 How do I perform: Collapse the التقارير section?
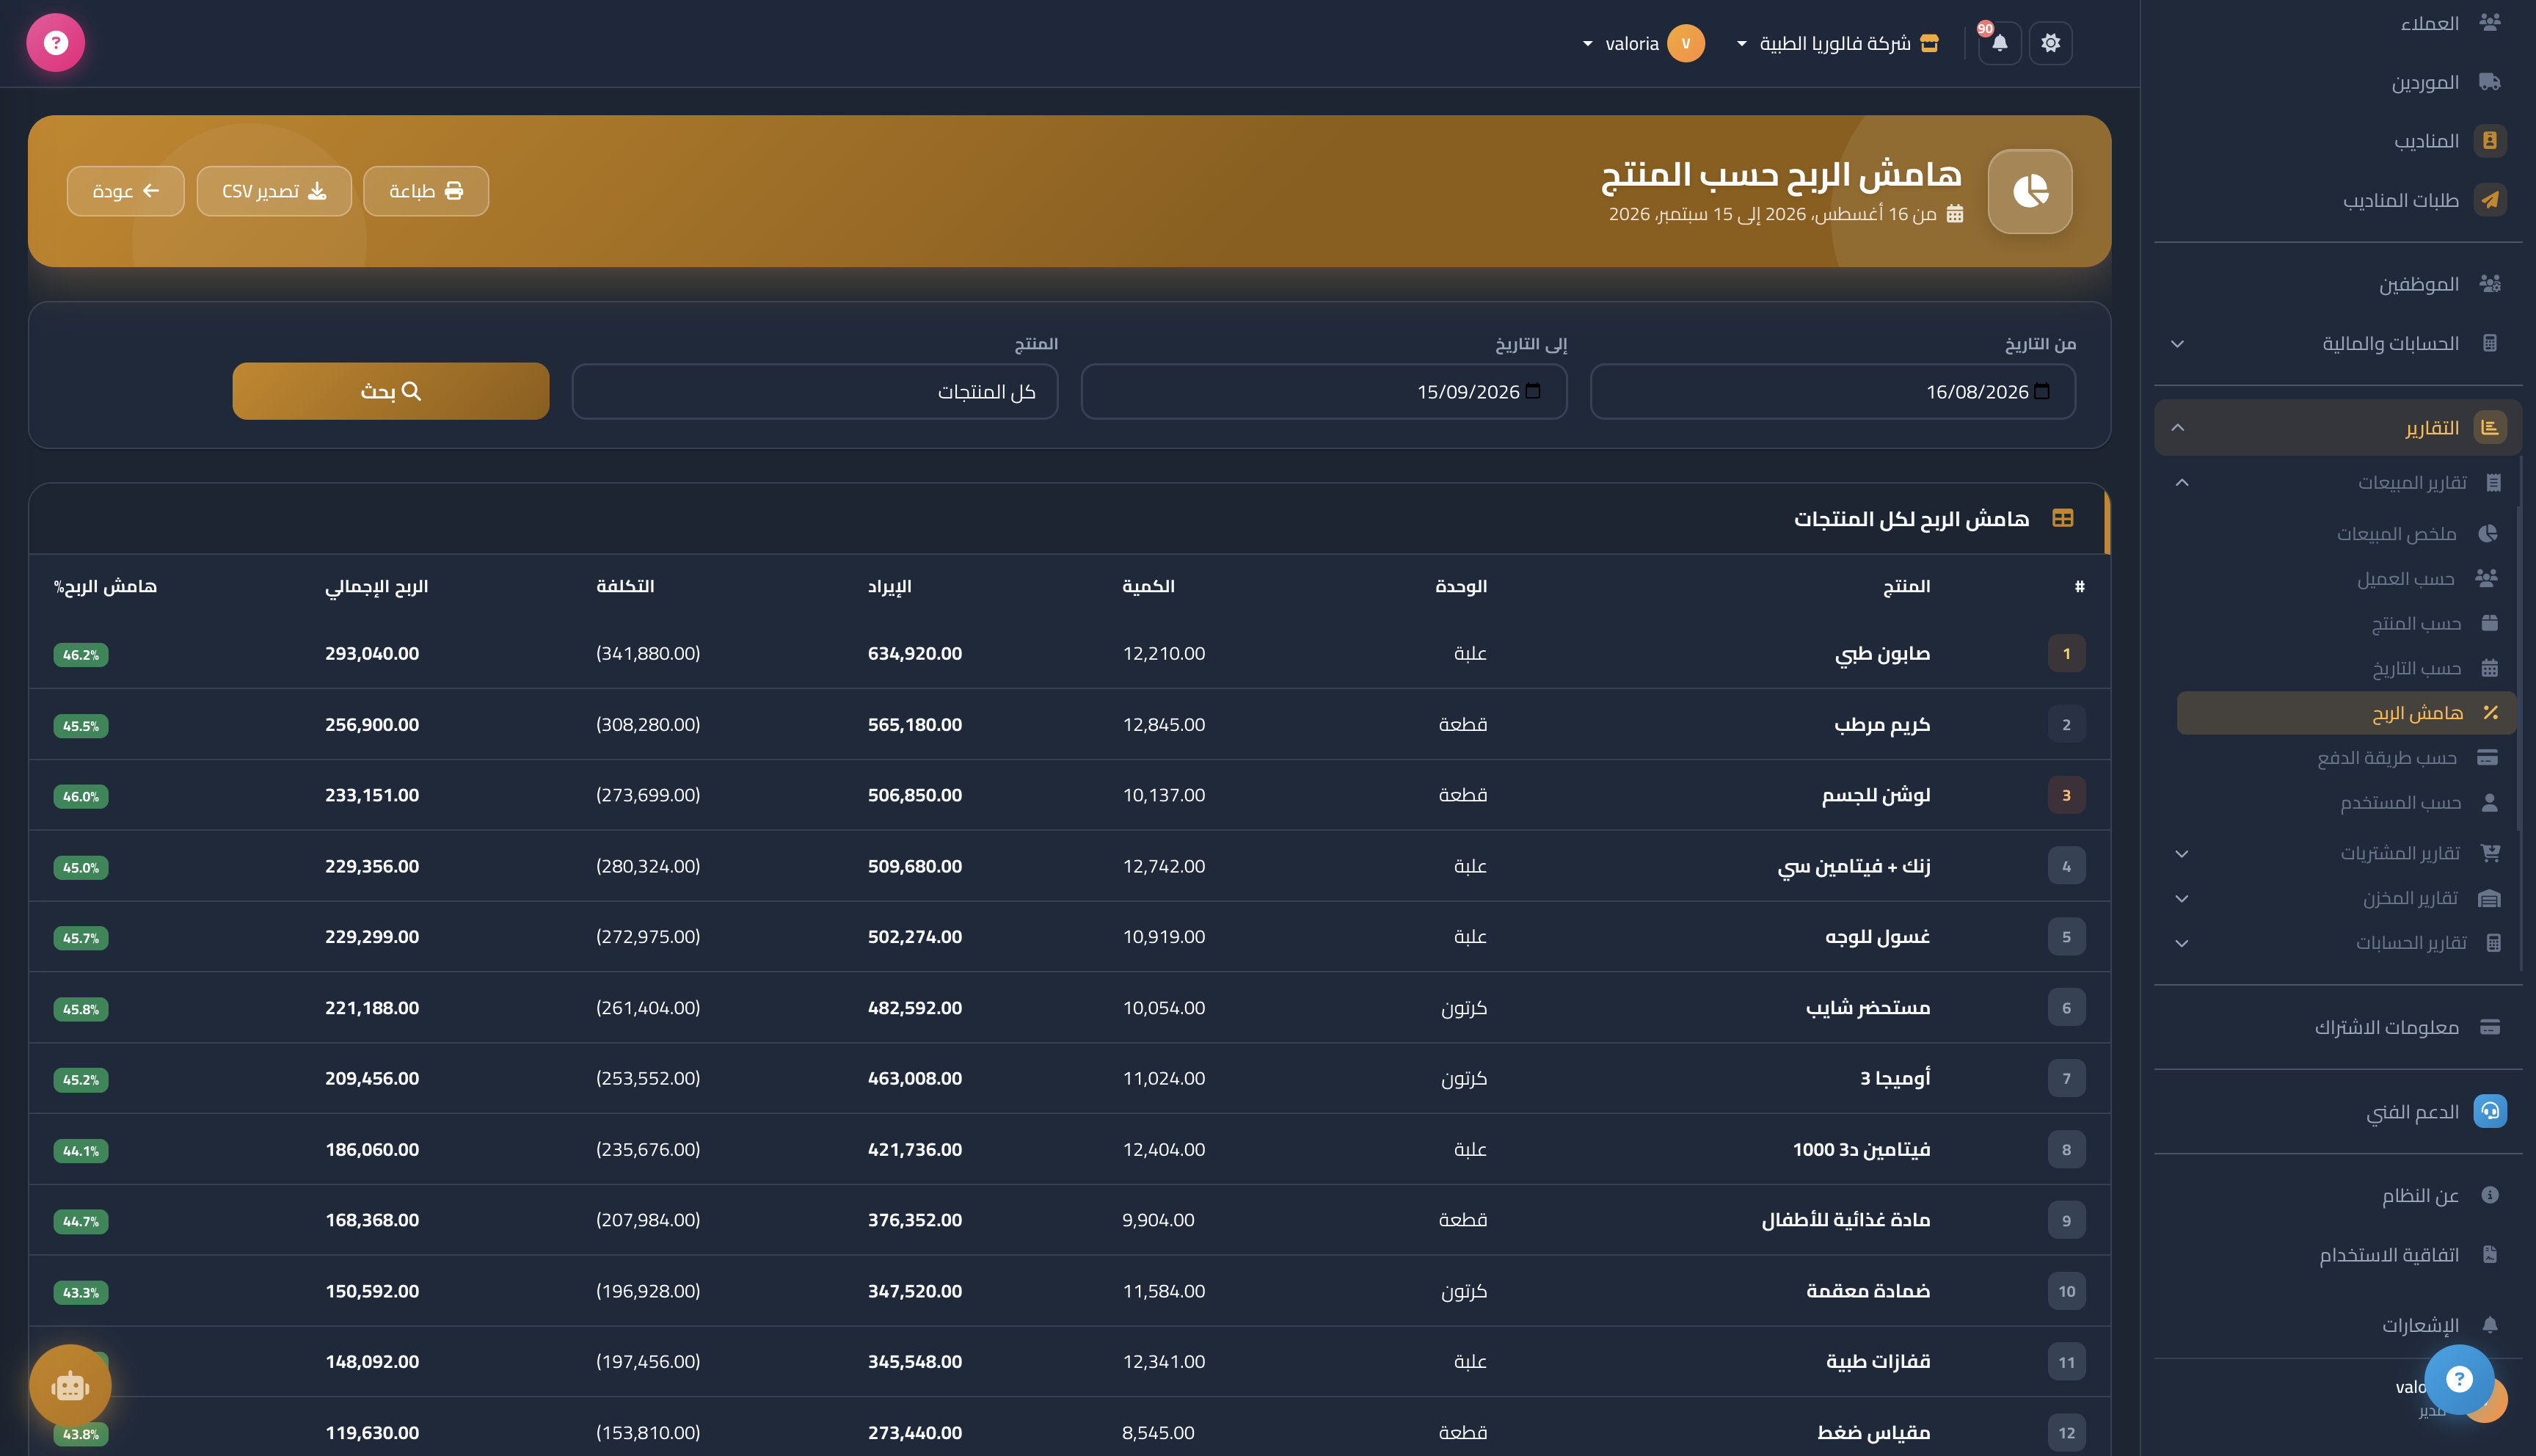click(x=2338, y=427)
